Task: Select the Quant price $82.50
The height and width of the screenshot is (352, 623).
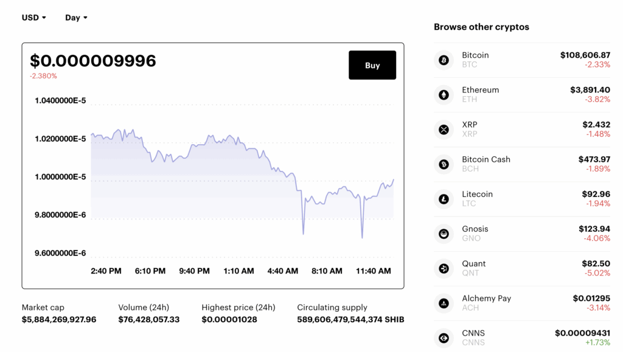Action: point(596,263)
